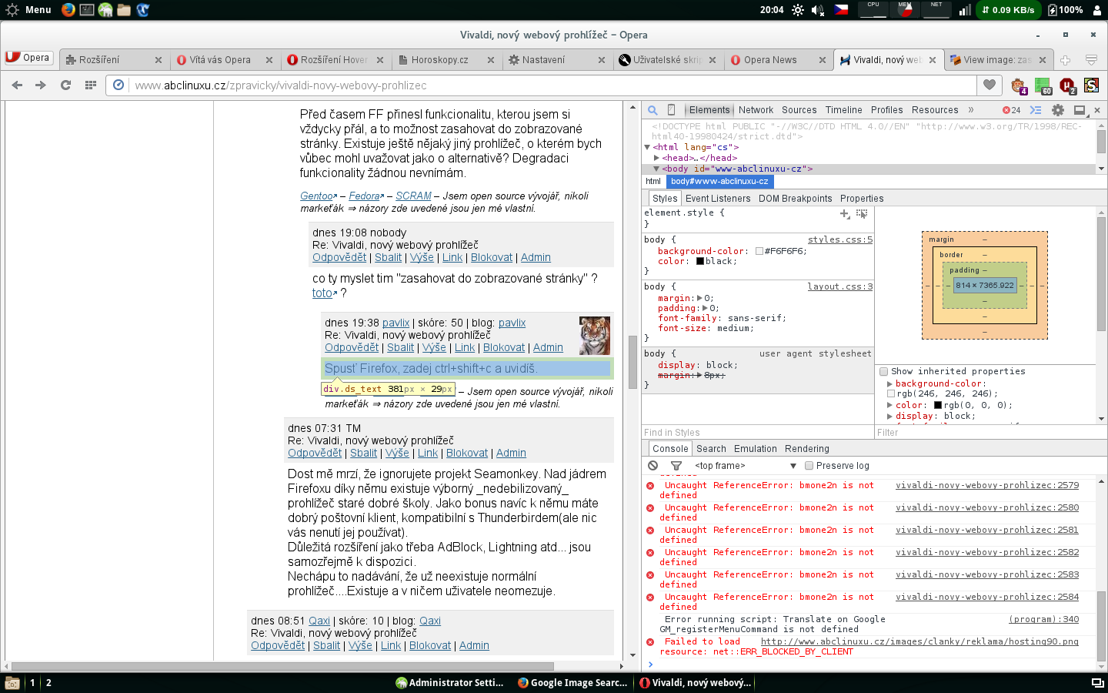Switch to Sources panel

pyautogui.click(x=799, y=110)
